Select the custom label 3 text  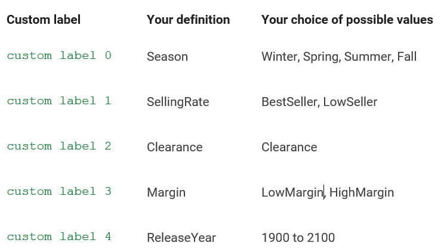pos(59,191)
